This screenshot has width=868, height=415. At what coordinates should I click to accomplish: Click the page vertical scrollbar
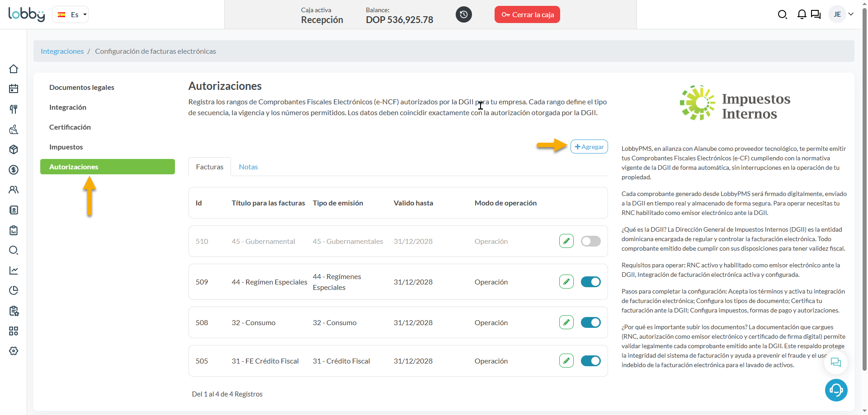[x=864, y=190]
